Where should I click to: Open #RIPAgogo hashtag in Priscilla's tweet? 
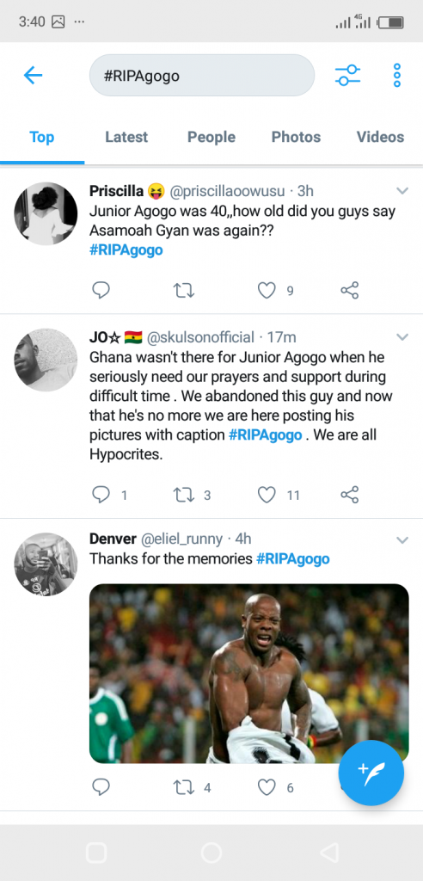click(126, 250)
